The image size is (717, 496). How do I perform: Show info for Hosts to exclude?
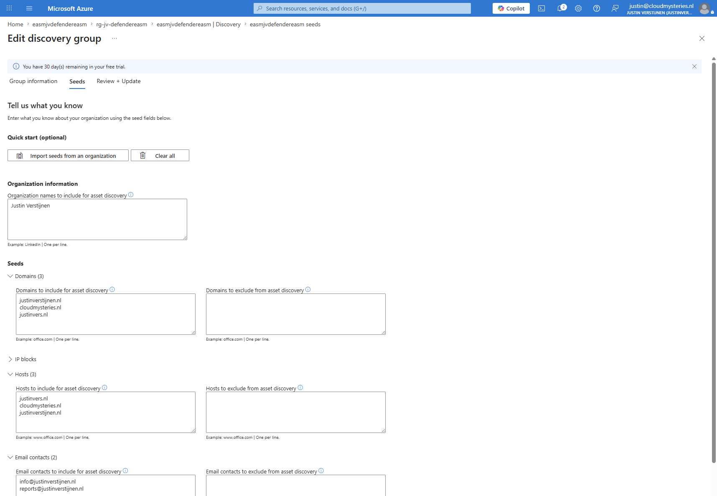300,387
